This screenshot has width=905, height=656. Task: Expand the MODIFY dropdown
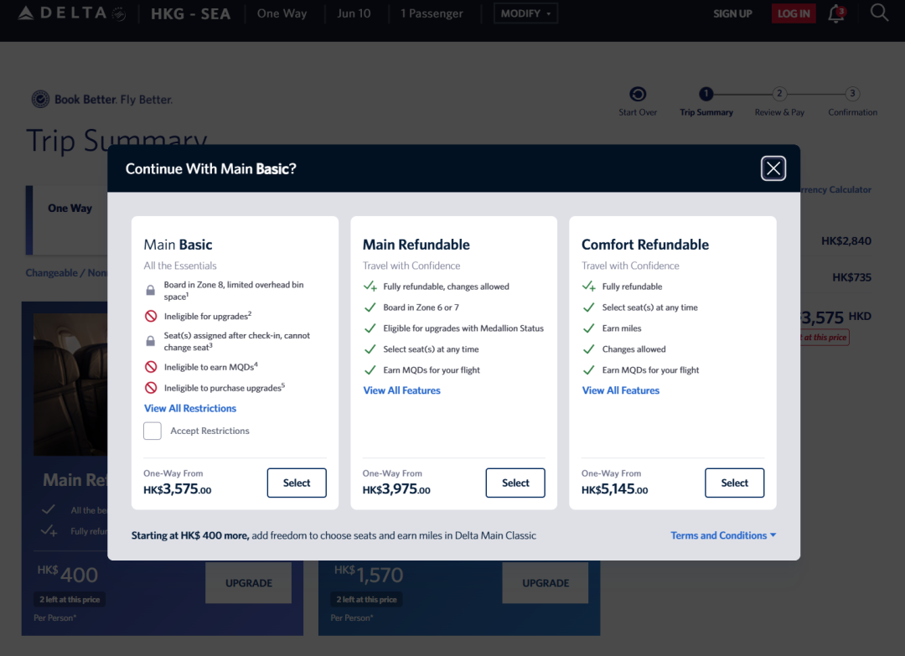point(525,13)
